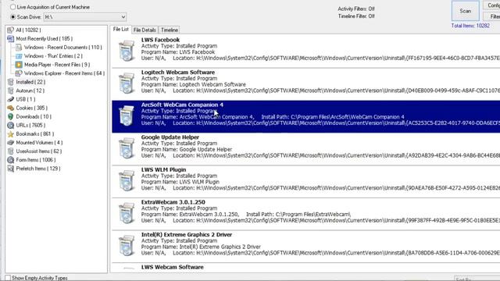Click the Windows Recent Documents icon
Screen dimensions: 500x281
pos(19,47)
